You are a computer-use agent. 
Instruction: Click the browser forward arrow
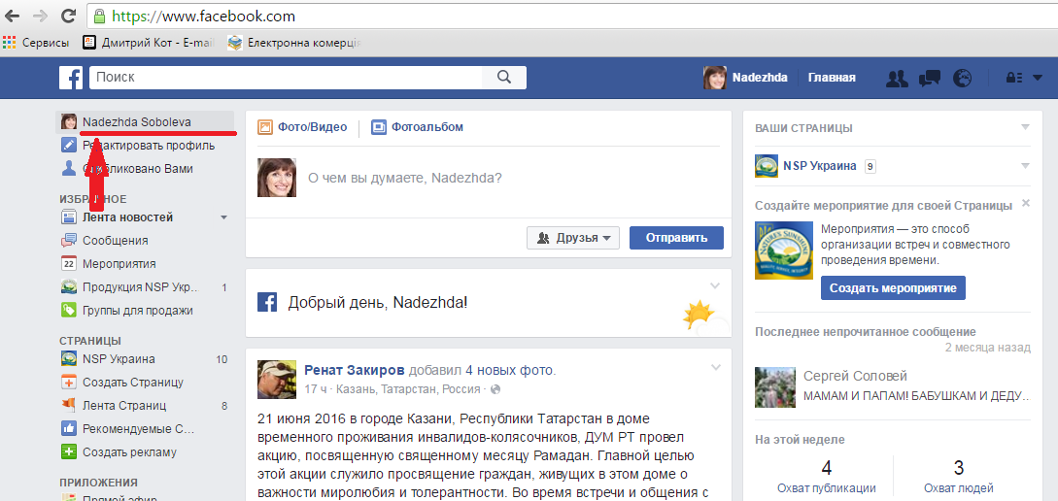pyautogui.click(x=40, y=16)
